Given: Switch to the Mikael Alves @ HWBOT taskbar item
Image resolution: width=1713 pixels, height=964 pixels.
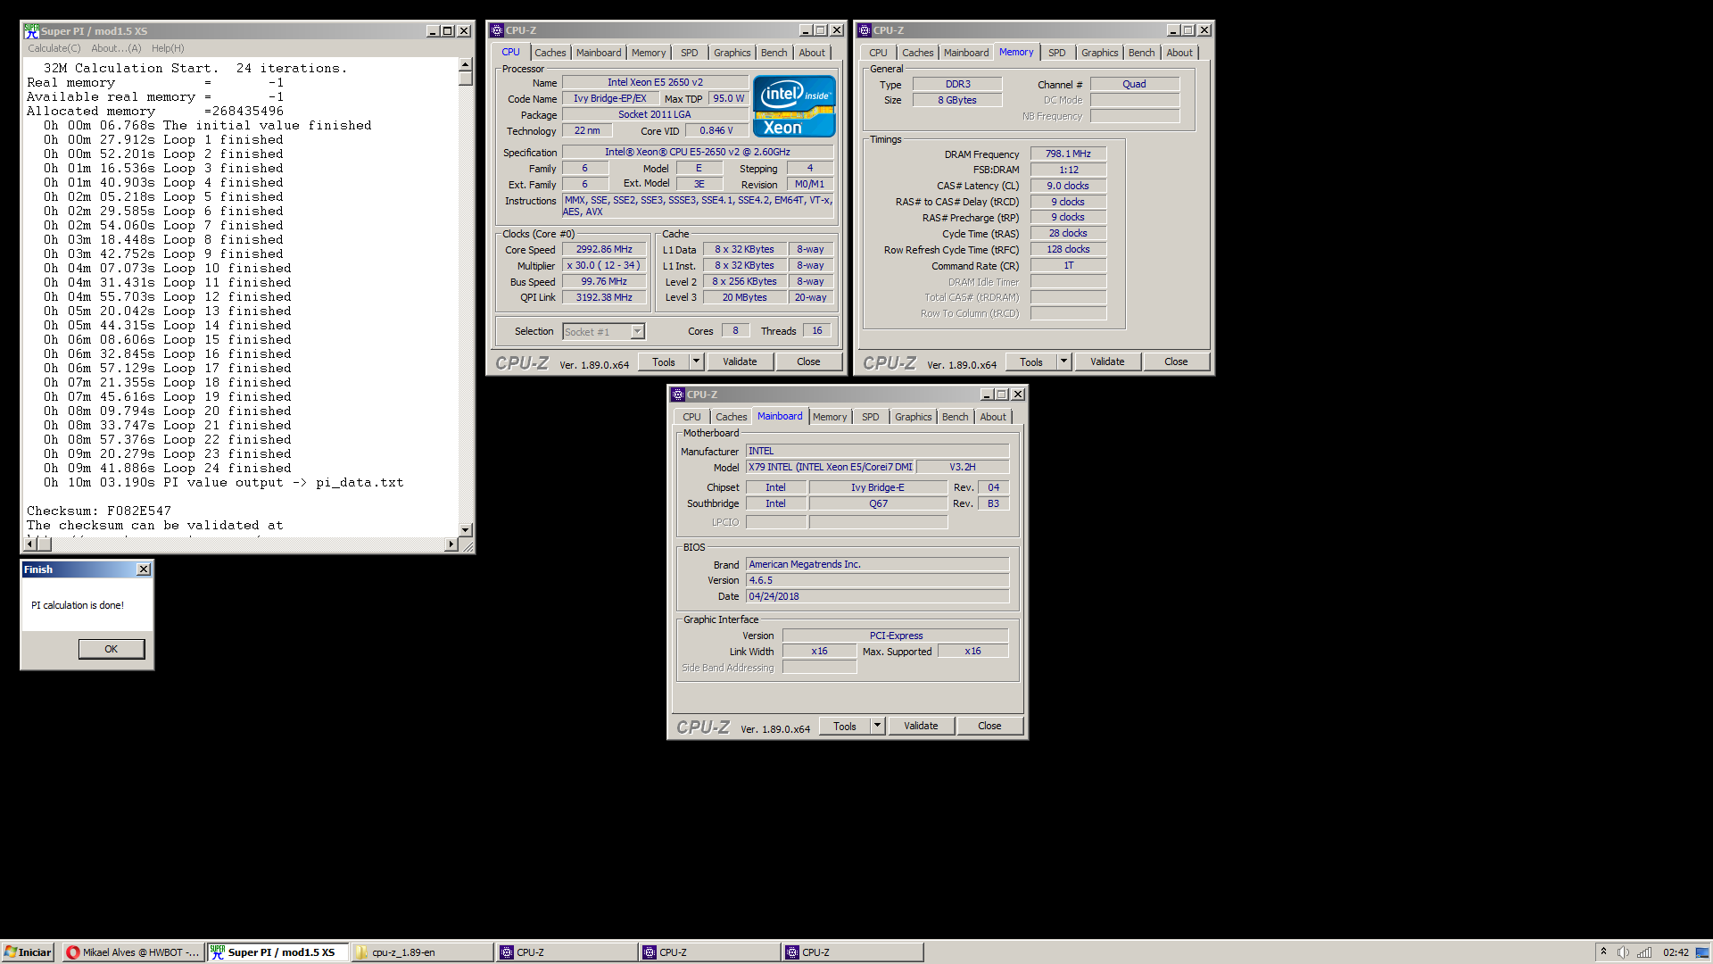Looking at the screenshot, I should [x=134, y=952].
